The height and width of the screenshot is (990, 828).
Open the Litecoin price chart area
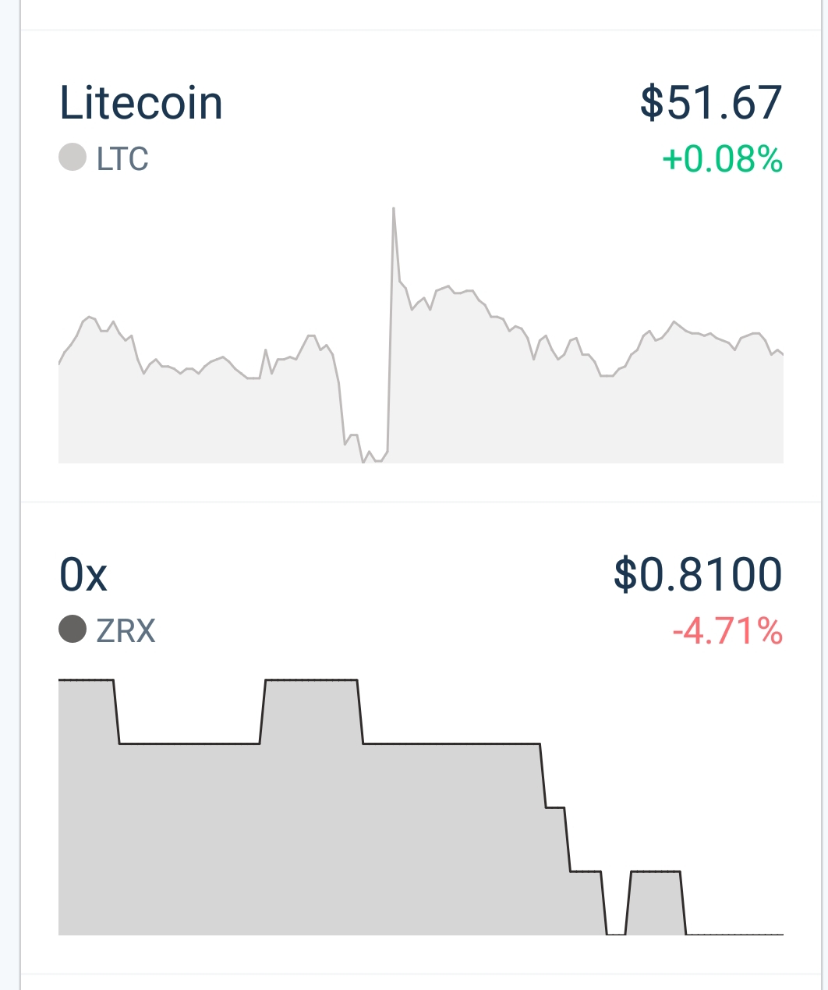pos(421,335)
